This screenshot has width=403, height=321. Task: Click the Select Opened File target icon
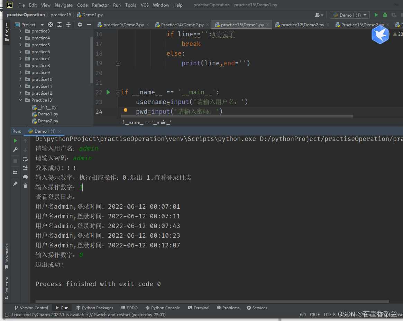[51, 25]
